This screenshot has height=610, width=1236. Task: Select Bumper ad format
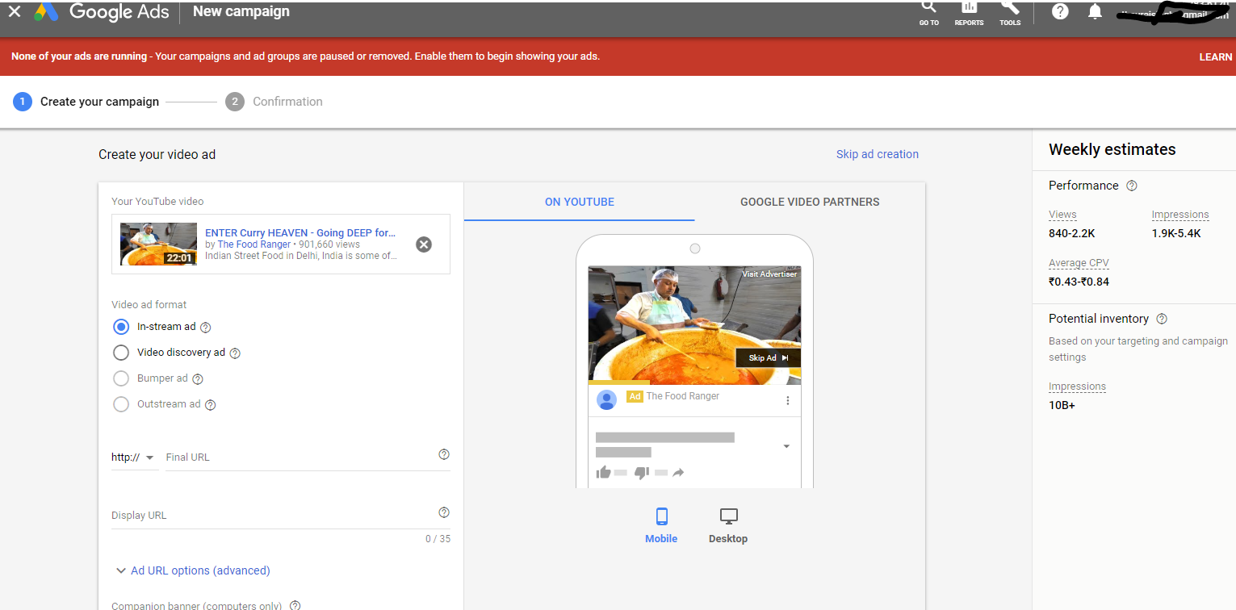point(121,378)
